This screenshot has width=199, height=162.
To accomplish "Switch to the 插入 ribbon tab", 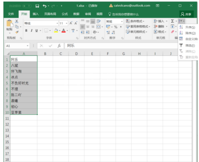I will pos(35,14).
